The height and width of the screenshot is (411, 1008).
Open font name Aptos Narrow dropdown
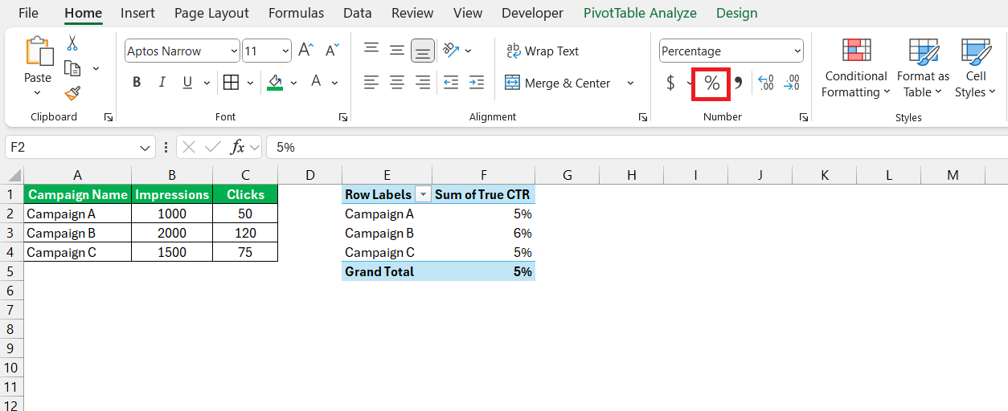[x=234, y=51]
